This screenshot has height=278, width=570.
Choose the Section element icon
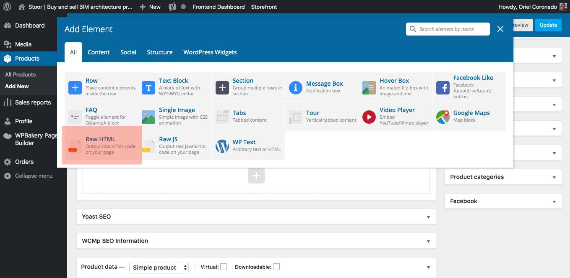[x=222, y=88]
